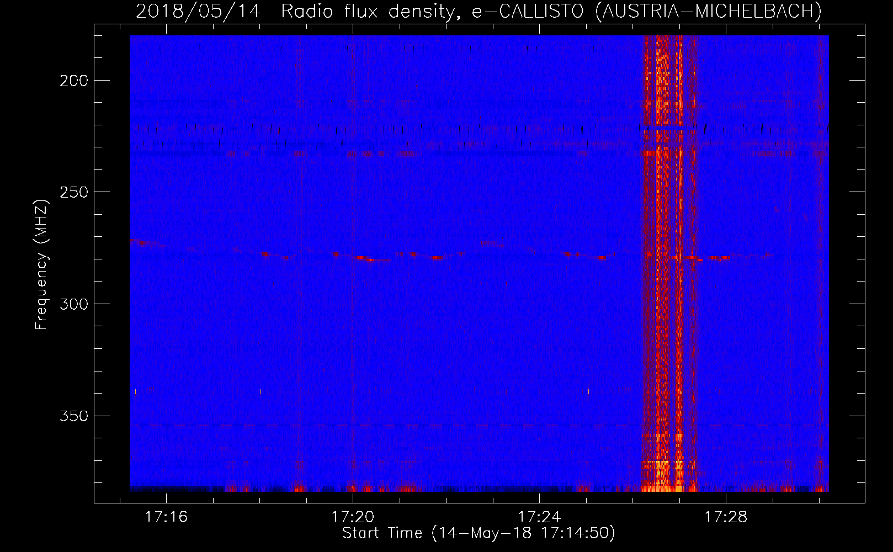Click the bright radio burst band after 17:26
This screenshot has width=893, height=552.
tap(669, 263)
